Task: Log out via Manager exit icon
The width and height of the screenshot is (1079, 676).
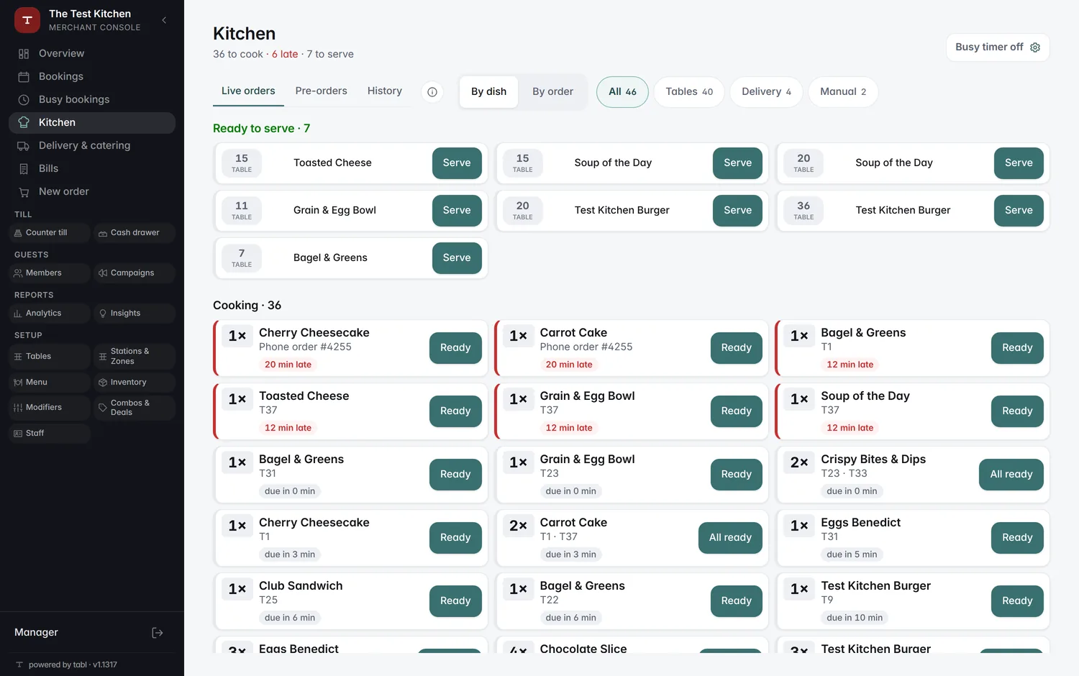Action: tap(158, 633)
